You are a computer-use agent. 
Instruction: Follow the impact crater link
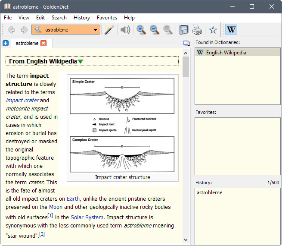pyautogui.click(x=22, y=101)
